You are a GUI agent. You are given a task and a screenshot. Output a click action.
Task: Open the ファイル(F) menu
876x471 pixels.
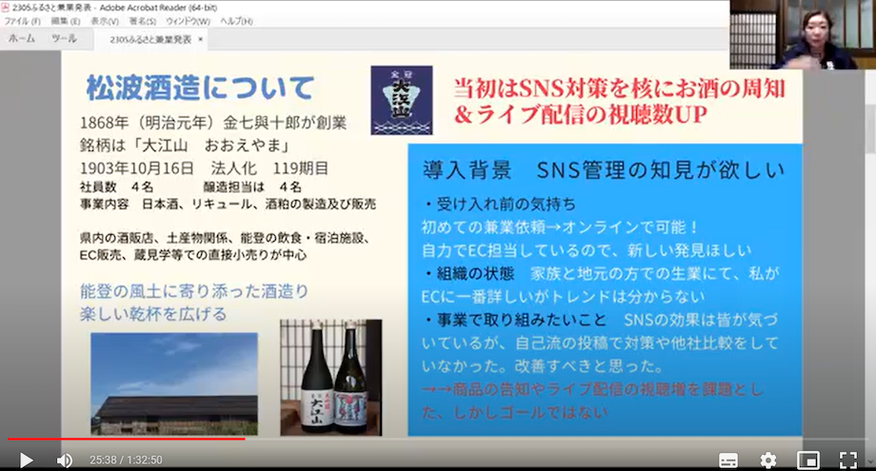(x=23, y=21)
